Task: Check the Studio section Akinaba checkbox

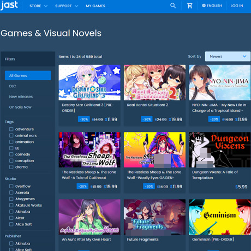Action: pos(11,212)
